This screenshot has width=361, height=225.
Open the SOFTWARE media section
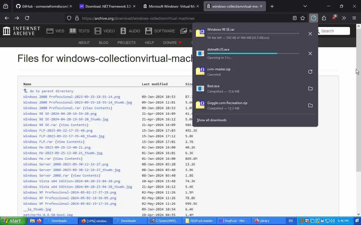(160, 31)
